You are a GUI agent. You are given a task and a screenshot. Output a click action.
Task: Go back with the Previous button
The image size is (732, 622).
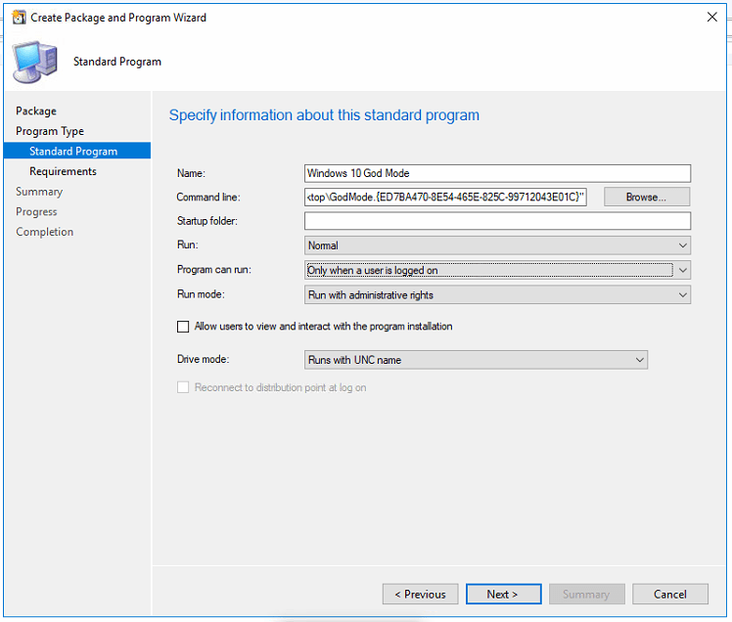[420, 594]
